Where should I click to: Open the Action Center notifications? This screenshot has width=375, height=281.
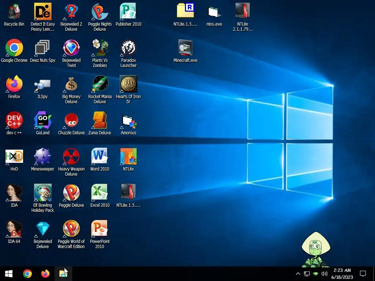pos(363,274)
